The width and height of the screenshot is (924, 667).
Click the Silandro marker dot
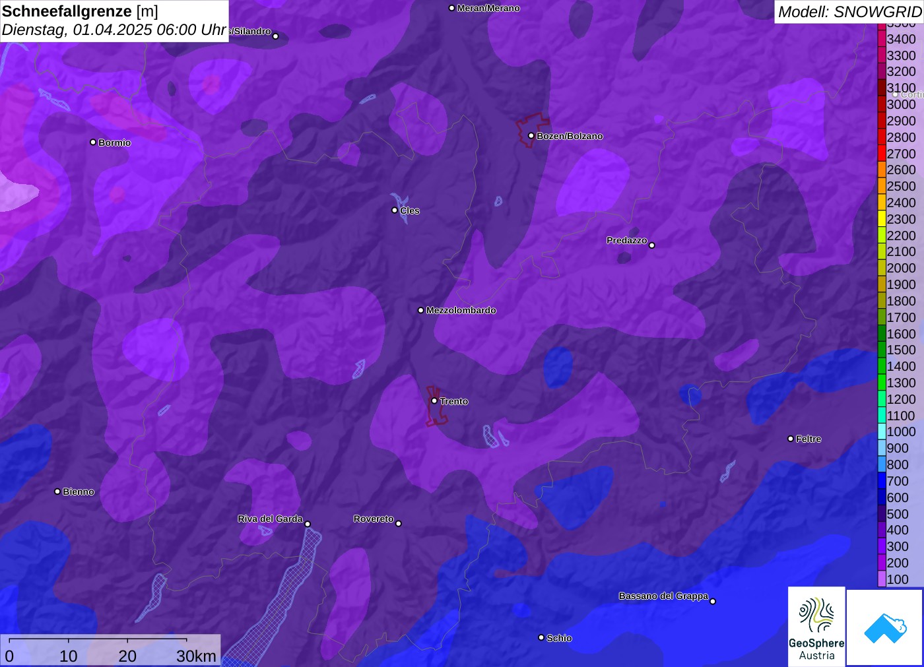pyautogui.click(x=276, y=36)
